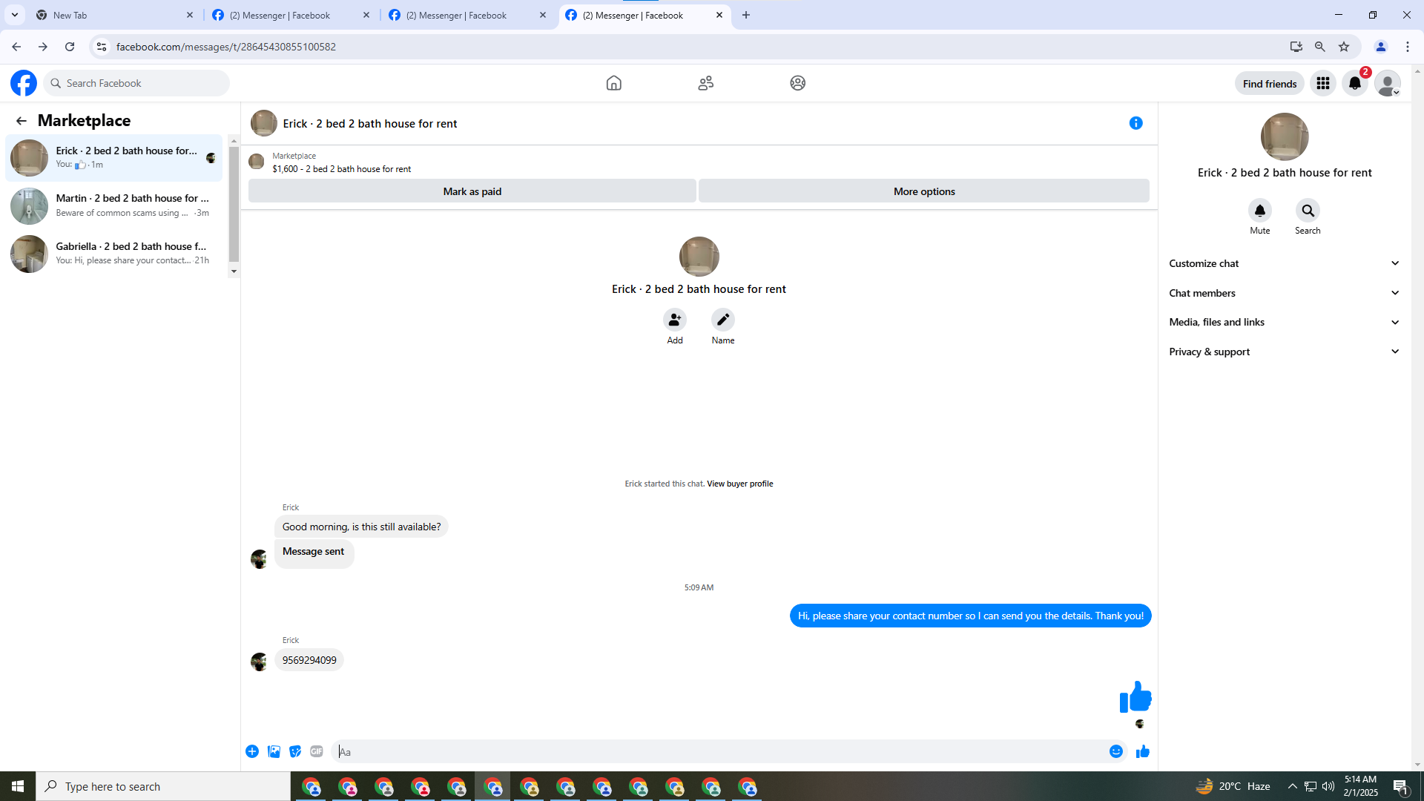
Task: Open Search in conversation icon
Action: [1308, 211]
